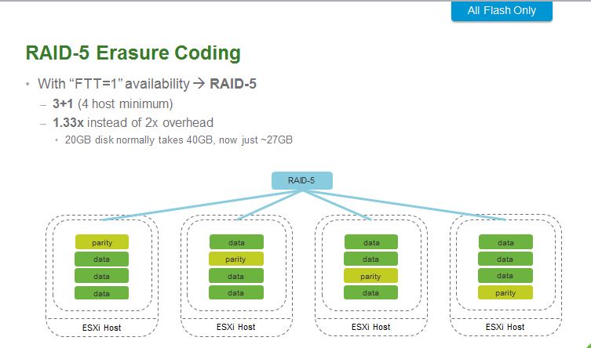
Task: Select the "3+1 (4 host minimum)" bullet
Action: (112, 103)
